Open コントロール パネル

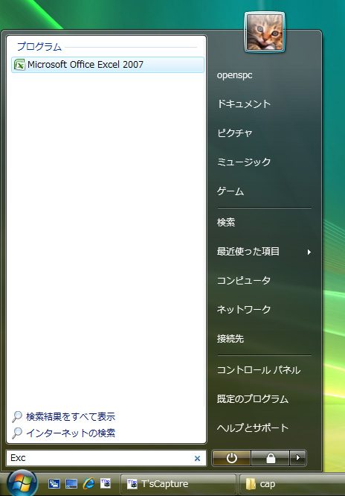coord(259,370)
